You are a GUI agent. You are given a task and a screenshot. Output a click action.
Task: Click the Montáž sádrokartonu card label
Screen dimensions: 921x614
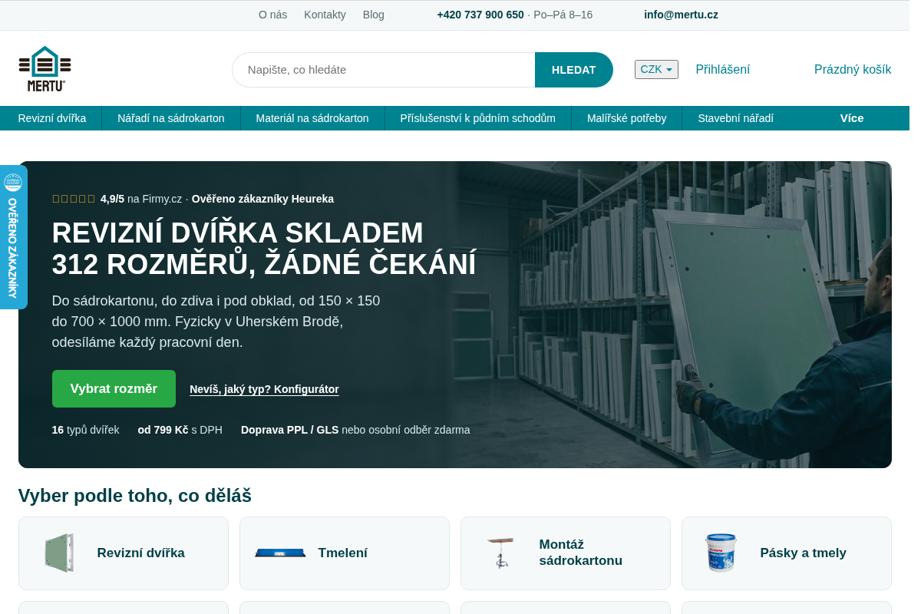pos(580,553)
